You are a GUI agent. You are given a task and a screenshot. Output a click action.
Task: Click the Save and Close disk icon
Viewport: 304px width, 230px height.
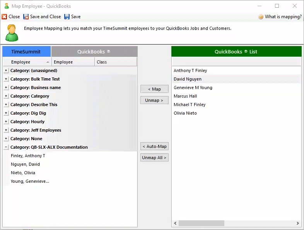click(x=26, y=17)
